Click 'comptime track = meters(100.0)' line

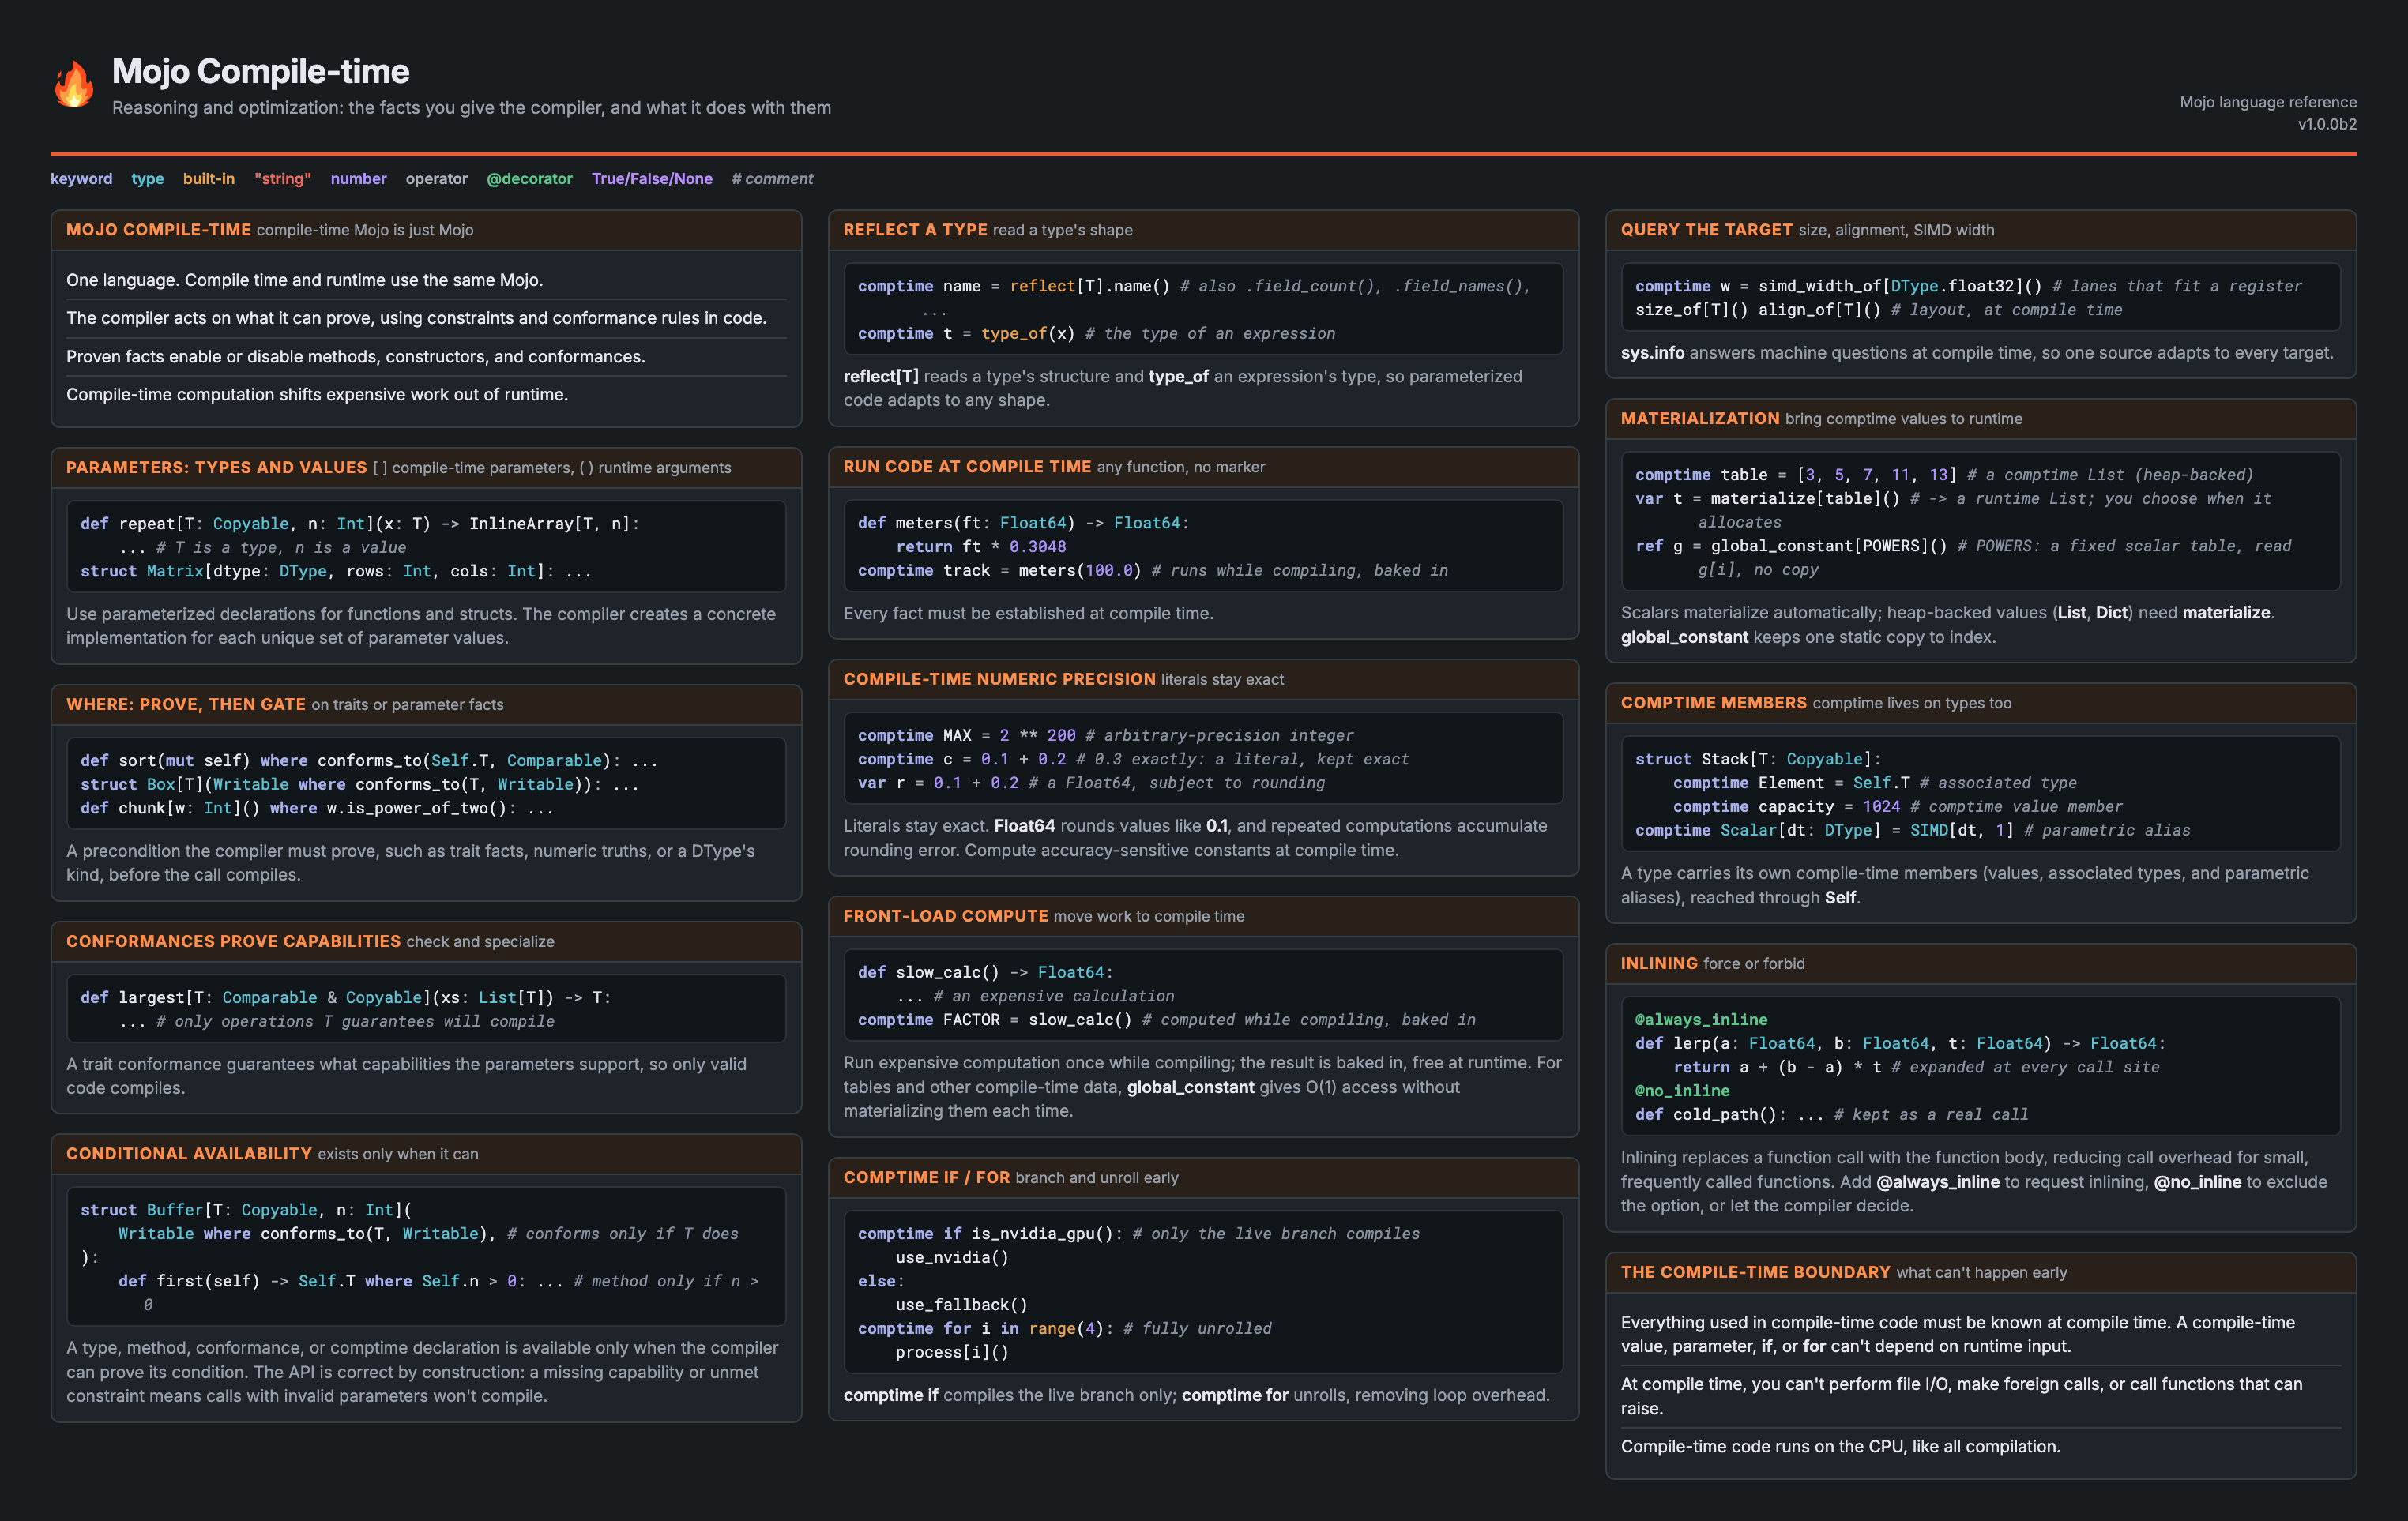tap(1153, 571)
